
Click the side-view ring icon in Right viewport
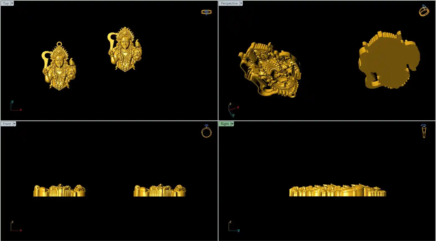click(424, 131)
